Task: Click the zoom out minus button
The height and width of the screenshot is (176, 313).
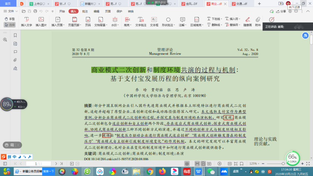Action: click(x=263, y=164)
